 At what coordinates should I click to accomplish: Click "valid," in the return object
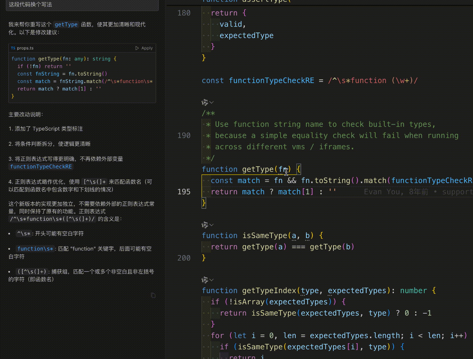233,24
